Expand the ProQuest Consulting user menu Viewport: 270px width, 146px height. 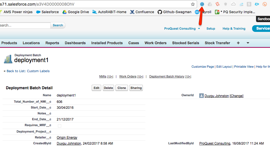(182, 29)
